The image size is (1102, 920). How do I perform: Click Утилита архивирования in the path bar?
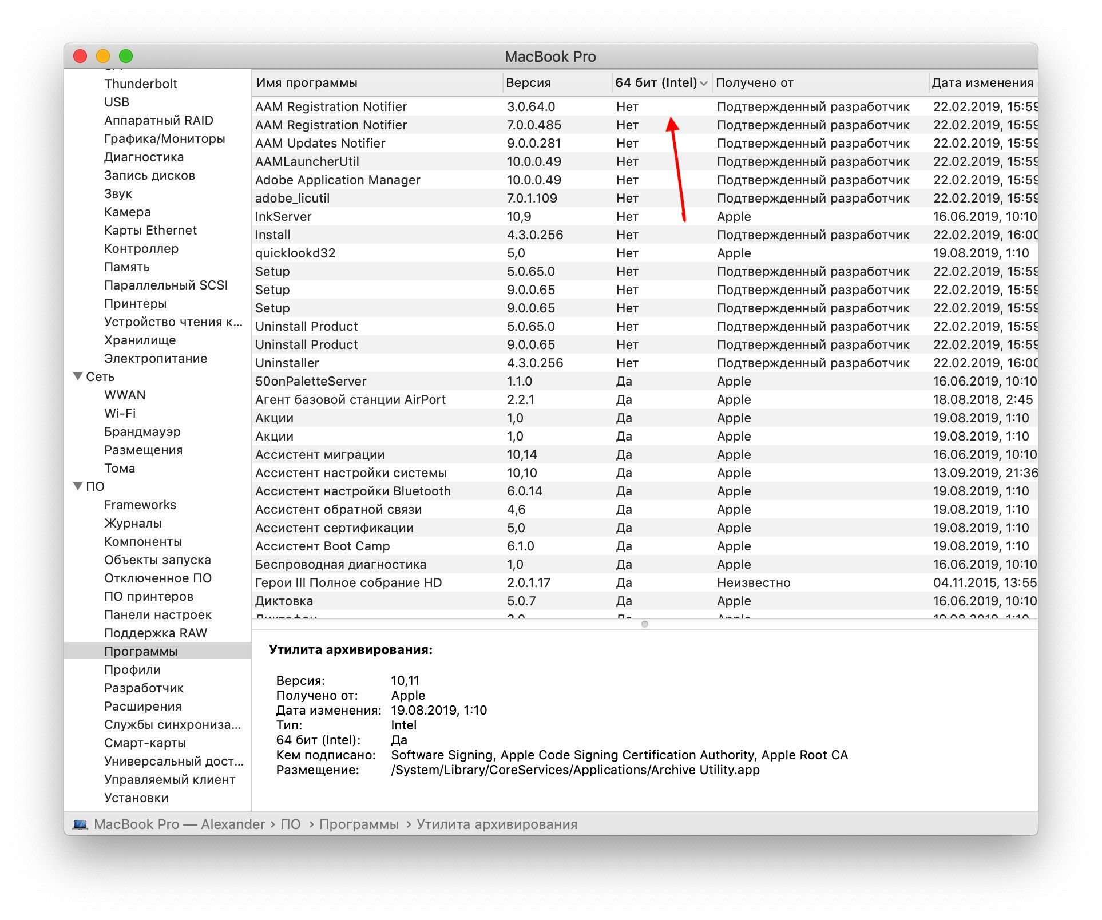497,824
